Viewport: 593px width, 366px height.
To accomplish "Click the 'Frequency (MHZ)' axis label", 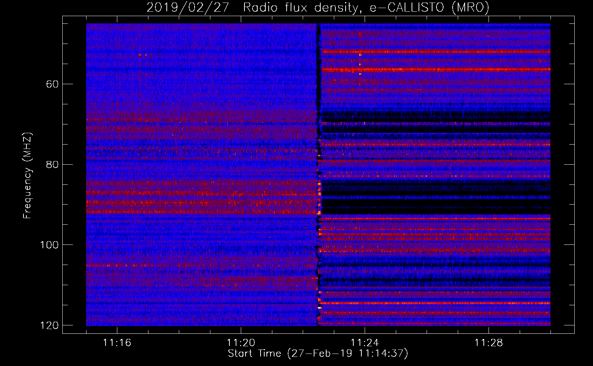I will pyautogui.click(x=27, y=175).
